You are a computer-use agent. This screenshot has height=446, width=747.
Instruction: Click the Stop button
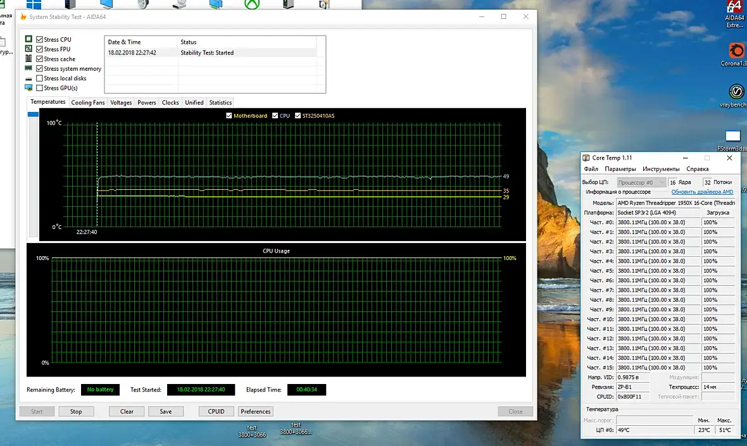click(76, 411)
